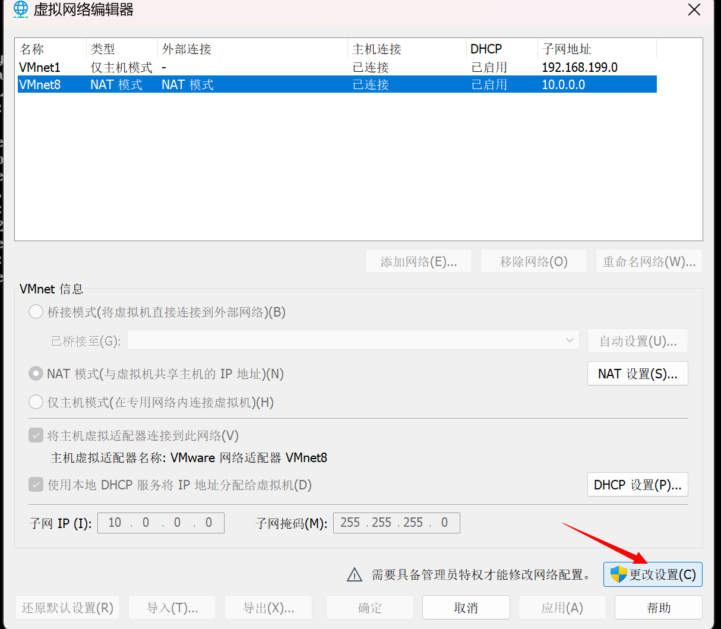Viewport: 721px width, 629px height.
Task: Toggle 将主机虚拟适配器连接到此网络 checkbox
Action: tap(36, 435)
